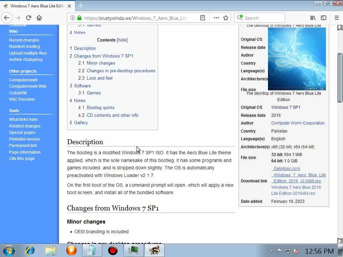Toggle reader view icon
This screenshot has height=257, width=343.
203,18
